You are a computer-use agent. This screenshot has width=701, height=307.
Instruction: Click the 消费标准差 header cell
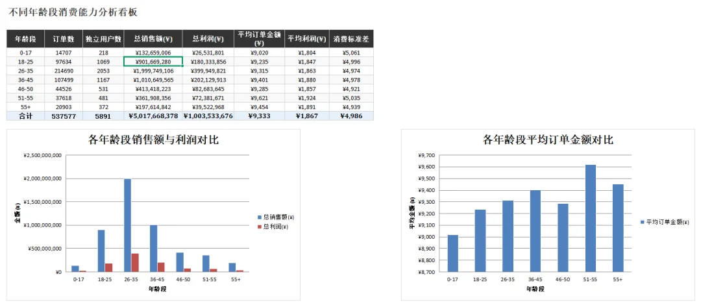[x=351, y=39]
